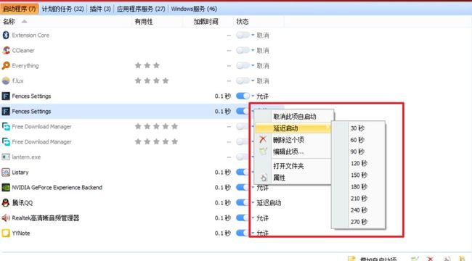Turn off the YNote startup switch
This screenshot has width=472, height=261.
pos(243,233)
